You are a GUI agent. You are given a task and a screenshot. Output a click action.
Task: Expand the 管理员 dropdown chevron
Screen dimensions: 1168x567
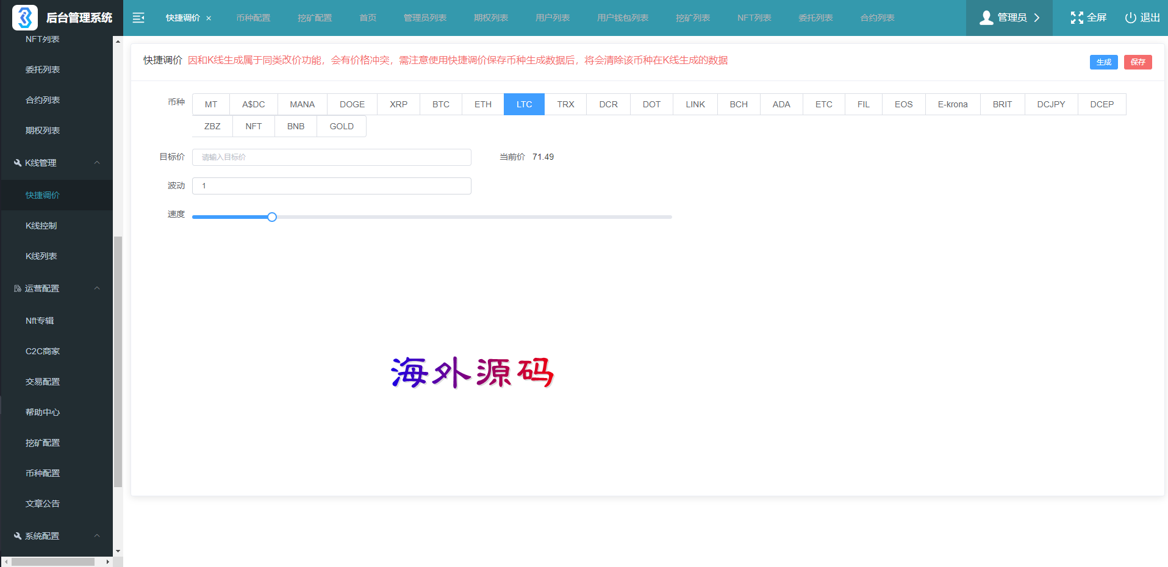(1036, 18)
